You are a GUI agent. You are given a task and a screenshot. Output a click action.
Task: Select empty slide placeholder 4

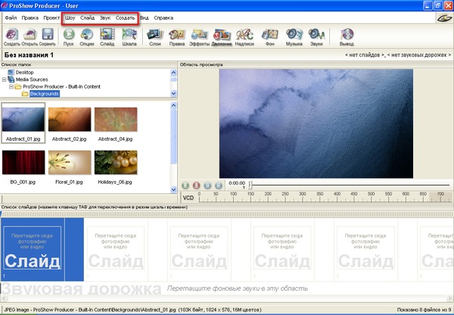(282, 249)
